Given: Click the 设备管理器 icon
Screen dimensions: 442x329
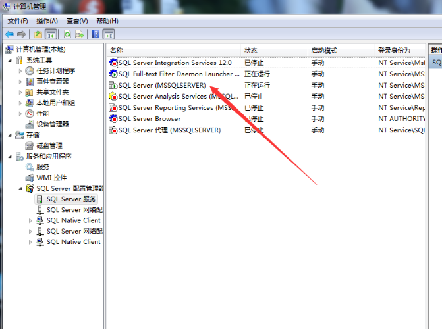Looking at the screenshot, I should tap(30, 124).
